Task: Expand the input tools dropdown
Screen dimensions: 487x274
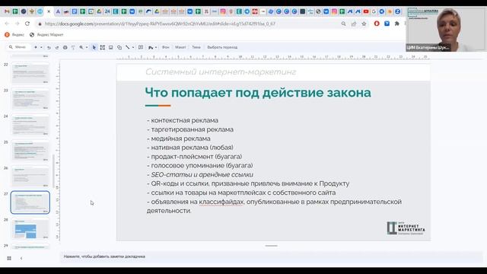Action: point(155,47)
